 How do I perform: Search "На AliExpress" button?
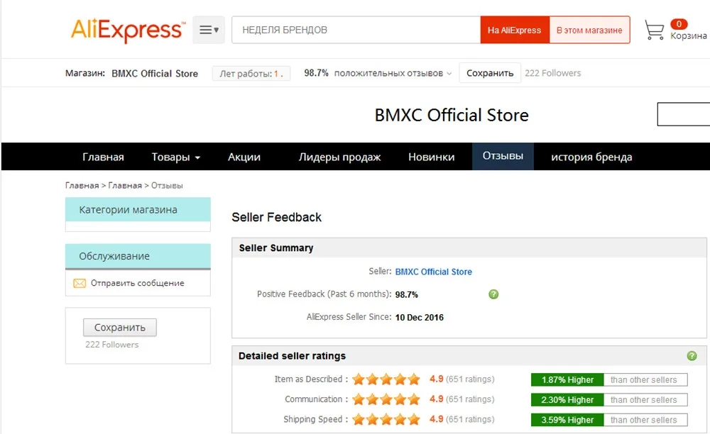514,30
